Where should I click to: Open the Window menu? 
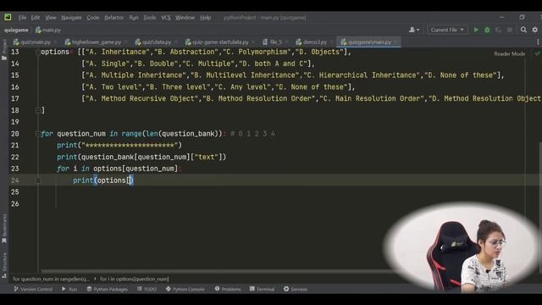(185, 17)
